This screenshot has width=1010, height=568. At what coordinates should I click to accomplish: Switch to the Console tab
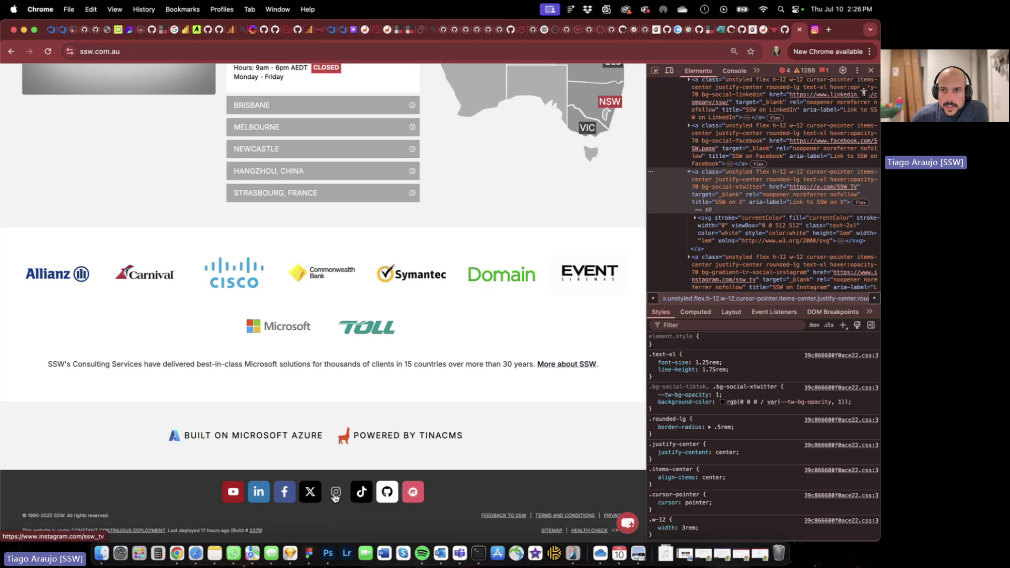(734, 70)
